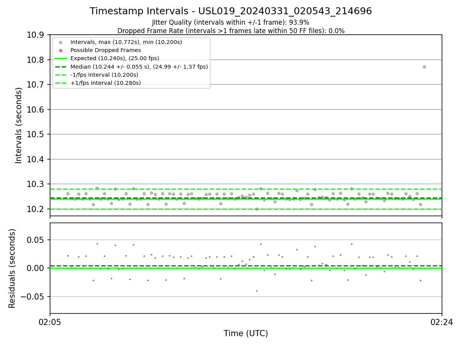
Task: Click the 02:05 x-axis tick label
Action: tap(50, 322)
